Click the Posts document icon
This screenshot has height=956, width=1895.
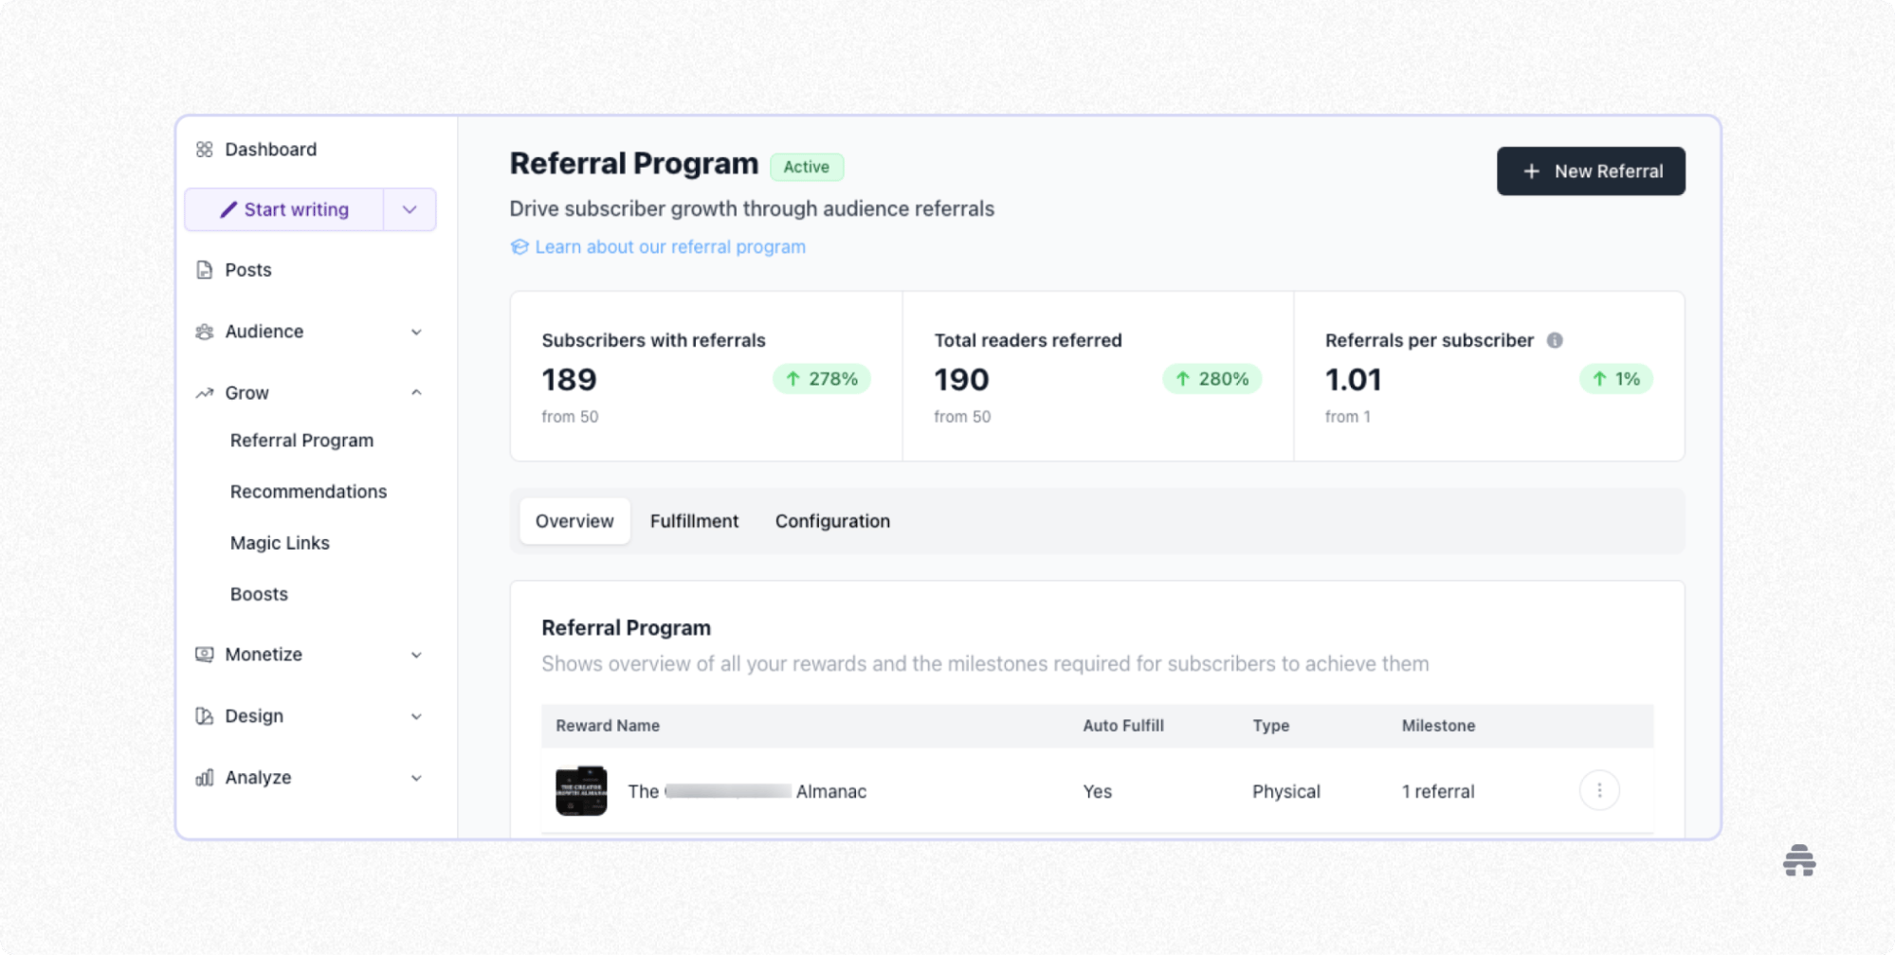tap(204, 269)
